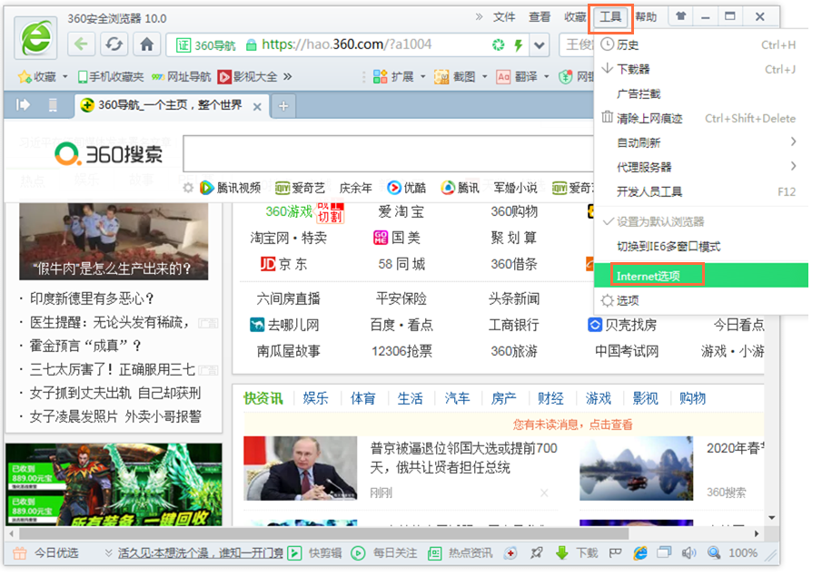Open 每日关注 in the status bar
The image size is (822, 576).
[x=384, y=553]
